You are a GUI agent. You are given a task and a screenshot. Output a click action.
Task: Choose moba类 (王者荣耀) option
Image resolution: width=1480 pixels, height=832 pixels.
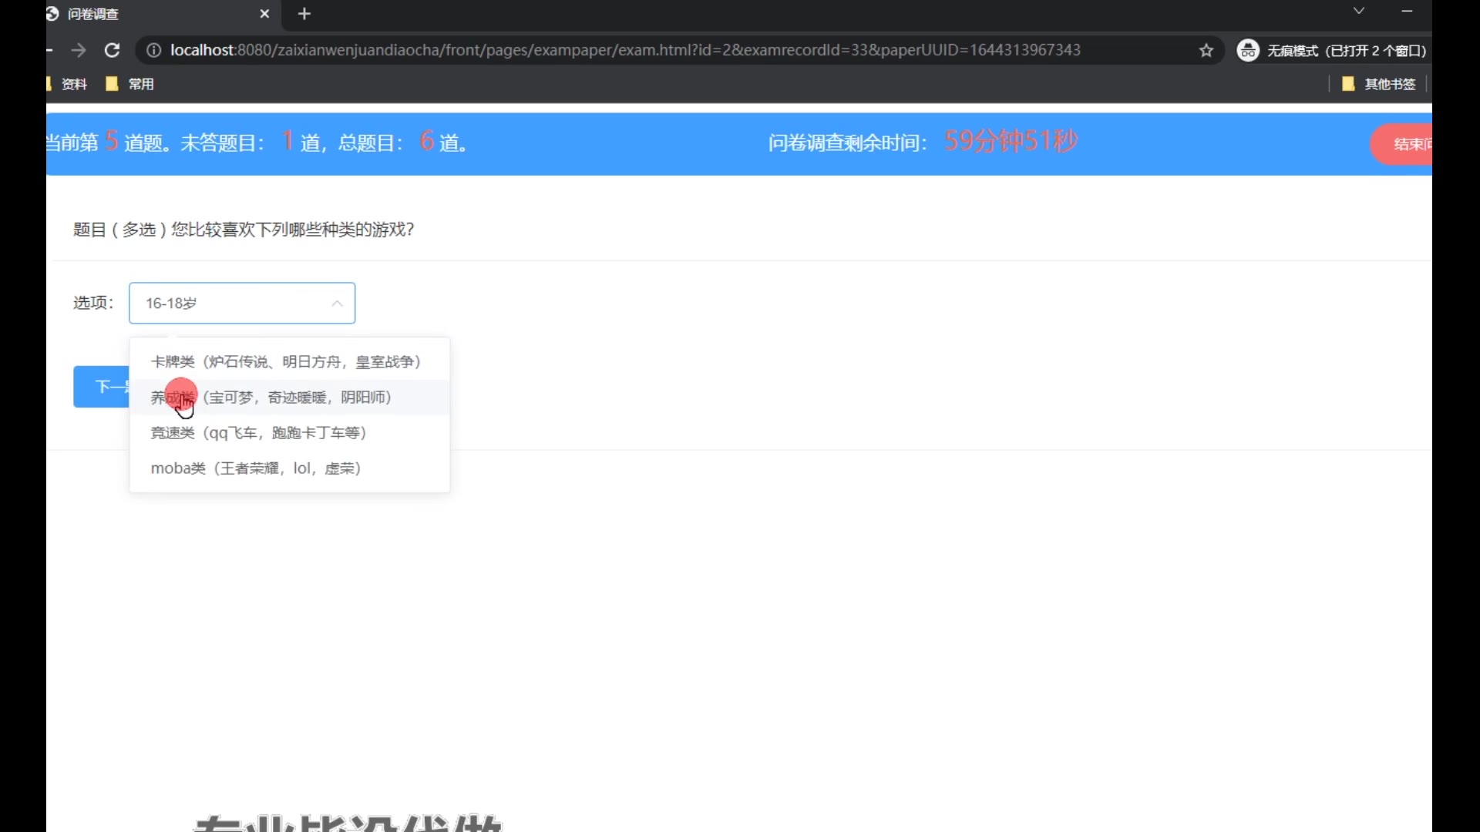coord(256,468)
